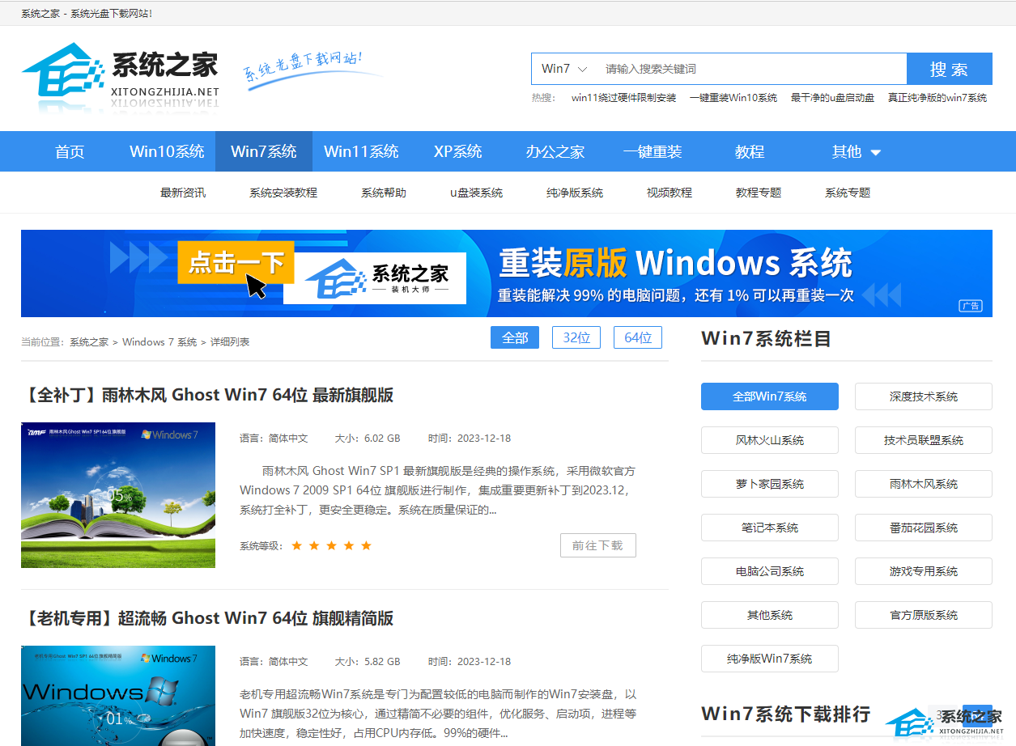1016x746 pixels.
Task: Open the 首页 menu item
Action: [x=69, y=150]
